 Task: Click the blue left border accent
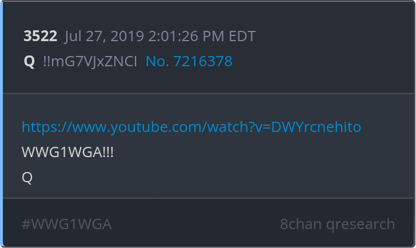tap(1, 124)
